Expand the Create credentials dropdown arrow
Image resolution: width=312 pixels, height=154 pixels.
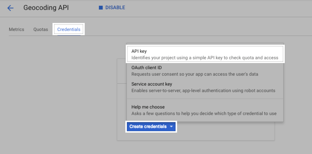tap(172, 126)
